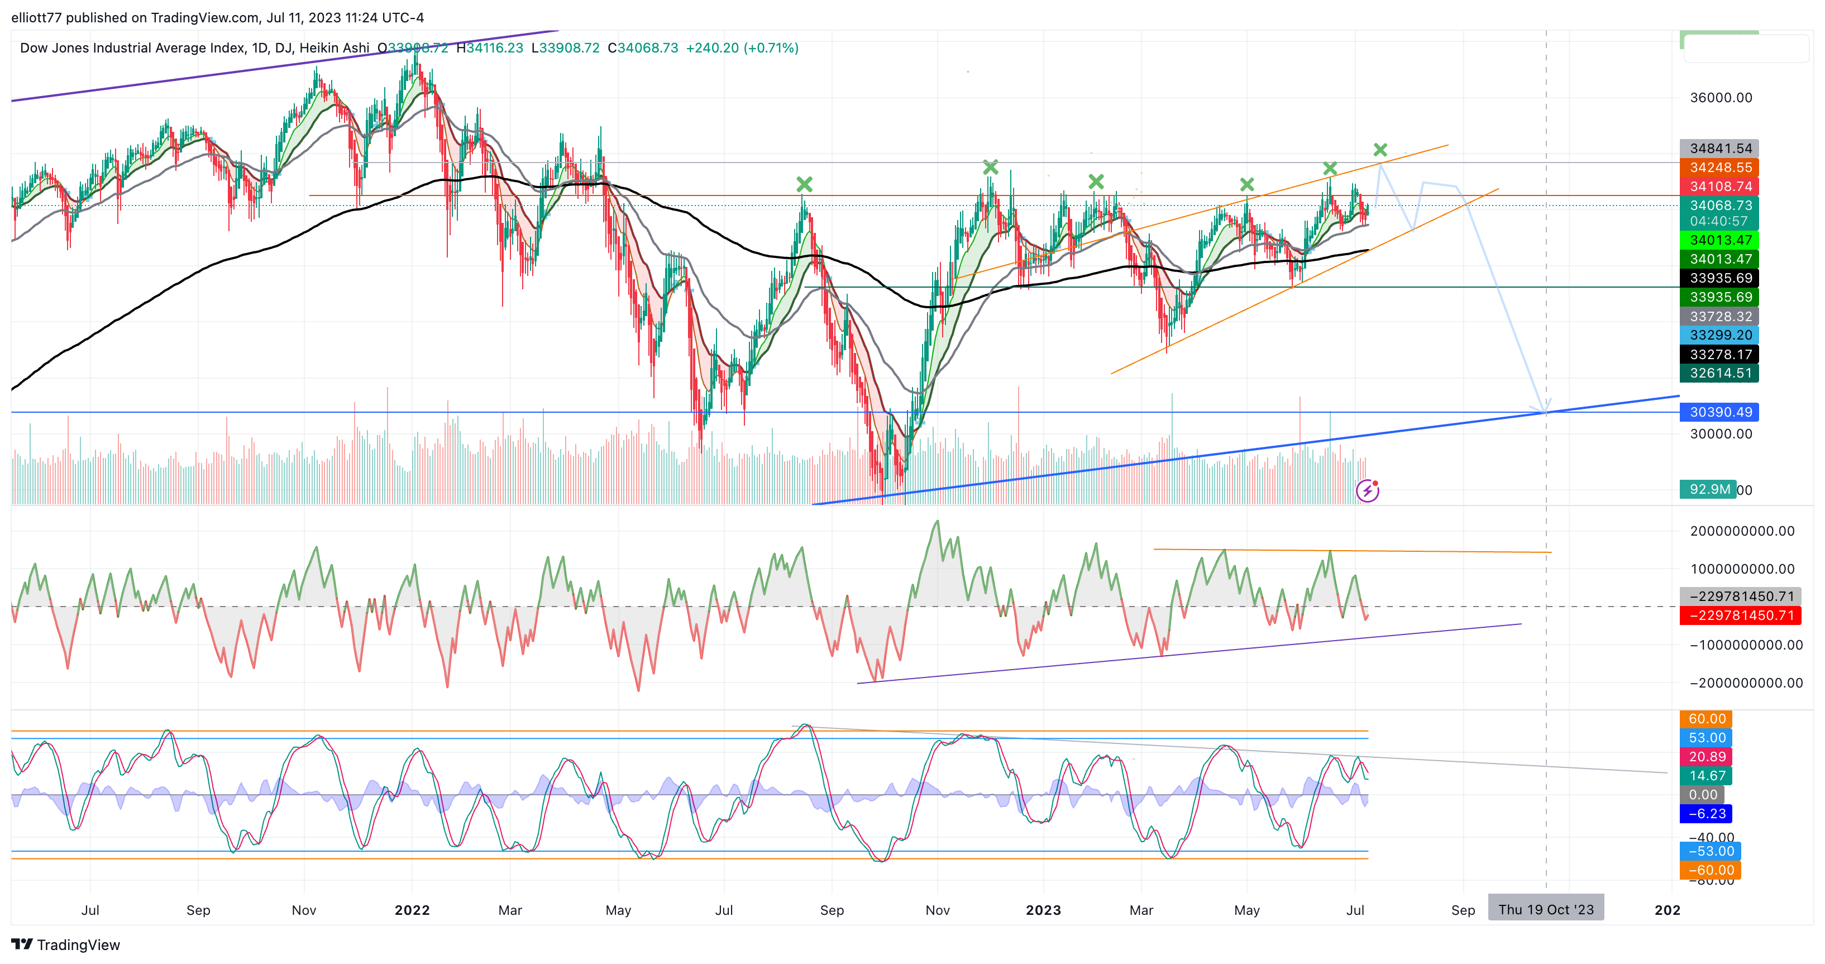Click the 'May' time label following 2022
Screen dimensions: 1825x964
[x=619, y=909]
